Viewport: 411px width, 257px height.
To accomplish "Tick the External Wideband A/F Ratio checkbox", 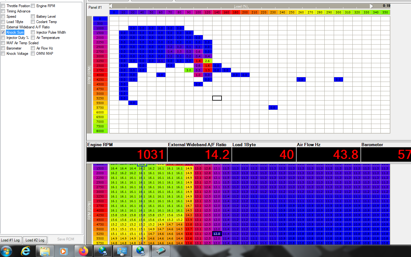I will [3, 27].
